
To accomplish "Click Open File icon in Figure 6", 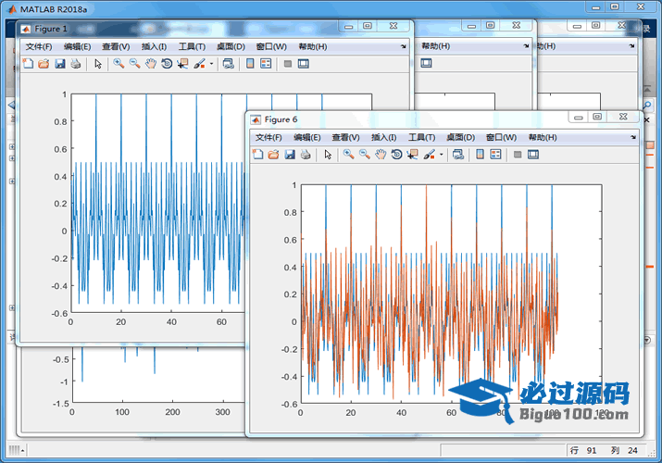I will [x=273, y=155].
